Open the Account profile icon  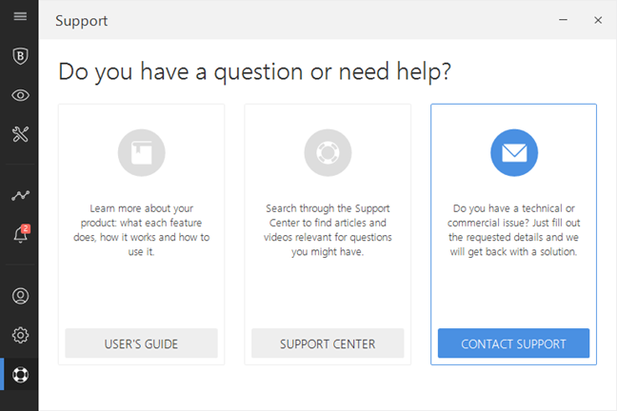(19, 296)
